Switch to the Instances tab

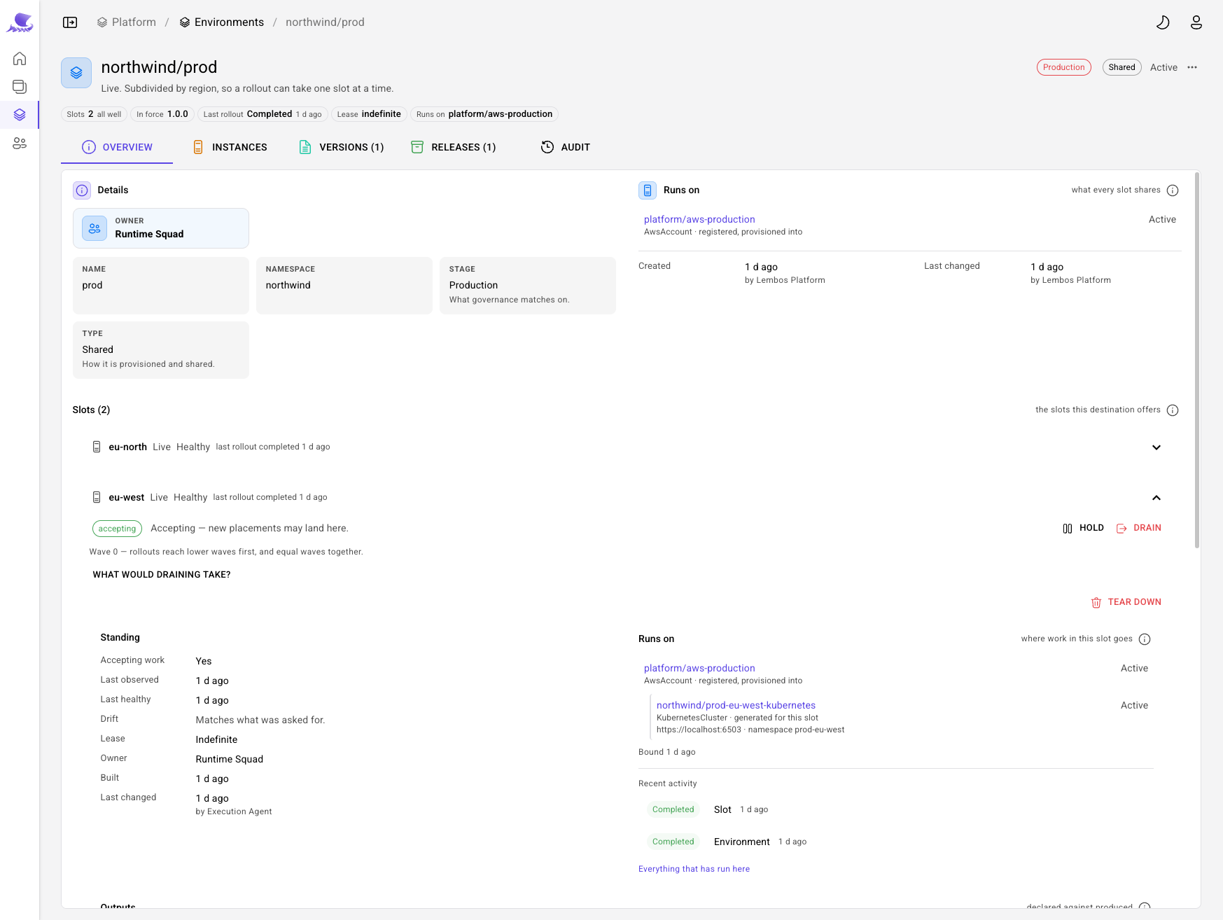230,147
